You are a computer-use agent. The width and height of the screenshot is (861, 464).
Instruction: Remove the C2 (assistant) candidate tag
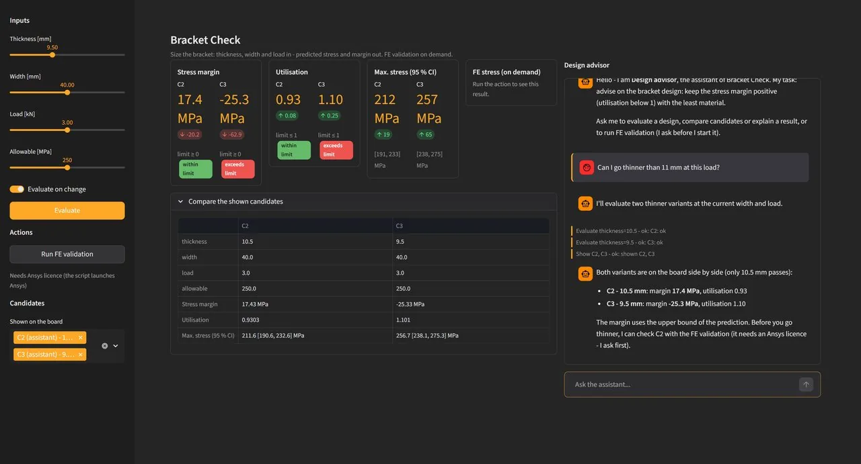click(81, 338)
